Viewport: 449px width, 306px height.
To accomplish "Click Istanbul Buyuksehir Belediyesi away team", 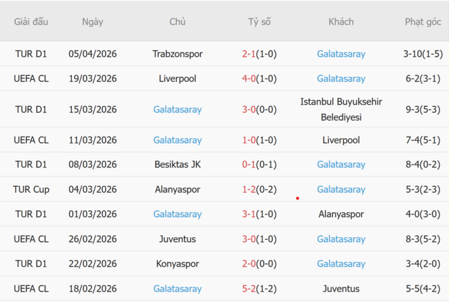I will pyautogui.click(x=341, y=110).
